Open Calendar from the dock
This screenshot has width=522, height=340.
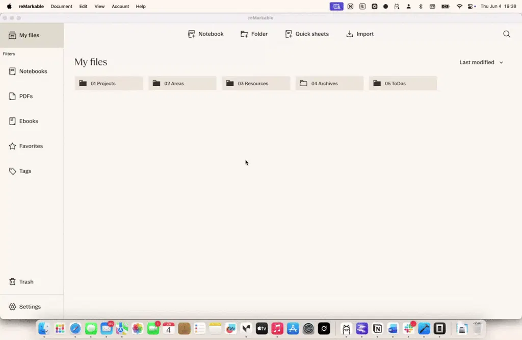tap(168, 329)
